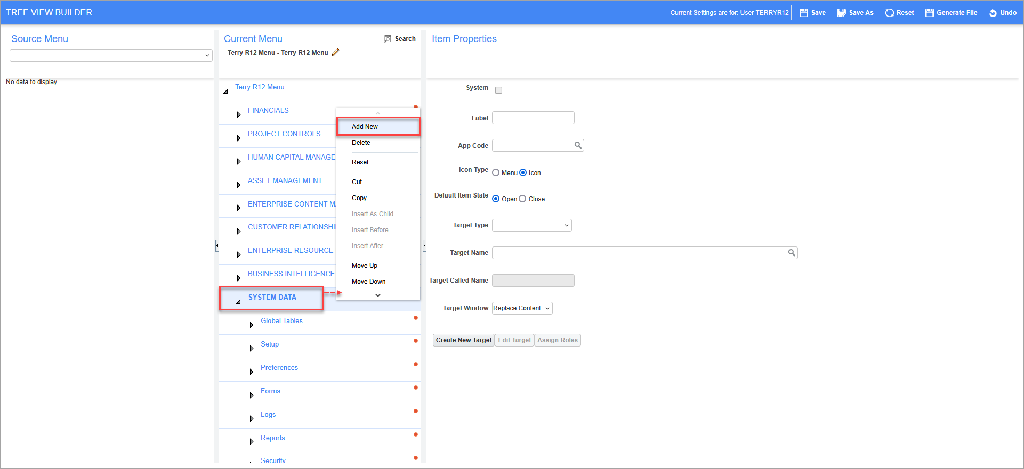Collapse the SYSTEM DATA node
This screenshot has height=469, width=1024.
click(238, 301)
